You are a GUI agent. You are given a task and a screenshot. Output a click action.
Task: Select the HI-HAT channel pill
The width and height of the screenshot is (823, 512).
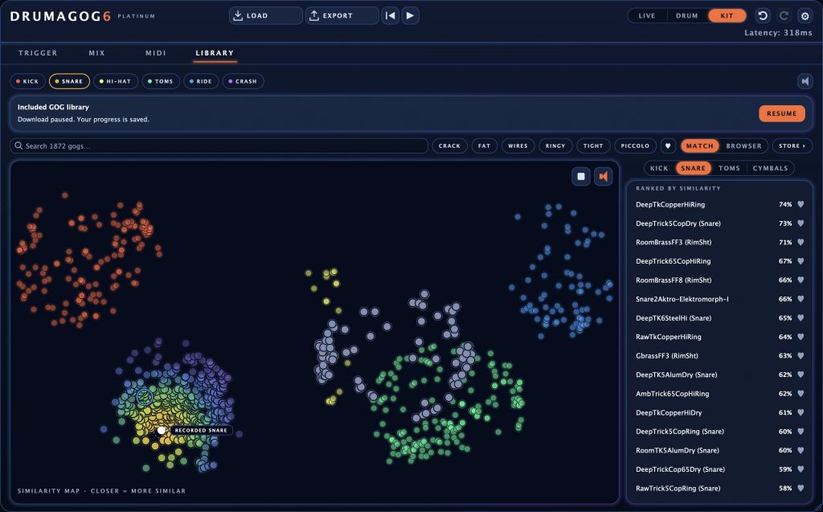[116, 81]
